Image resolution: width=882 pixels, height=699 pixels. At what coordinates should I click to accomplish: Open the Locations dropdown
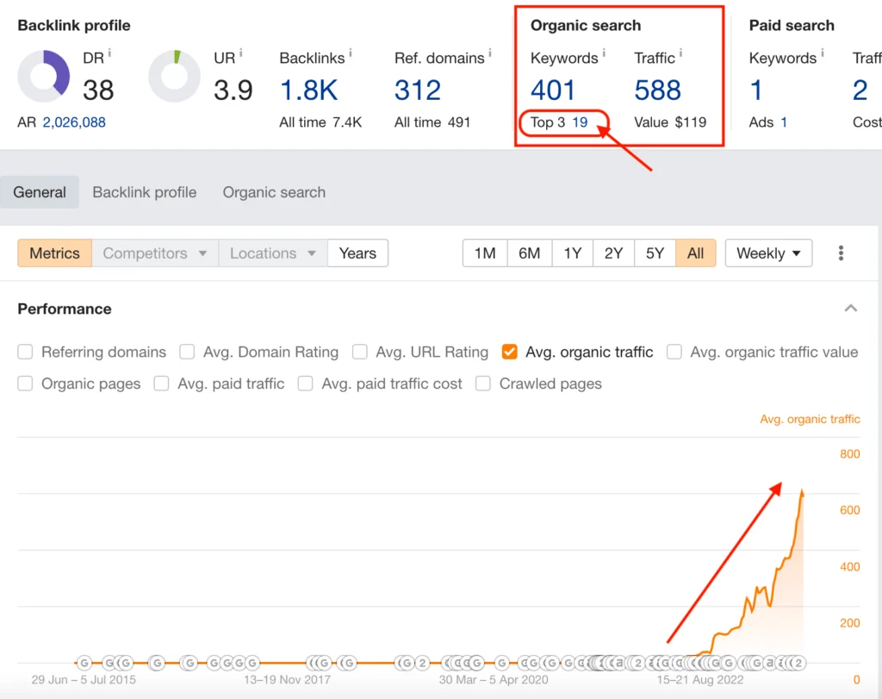tap(273, 253)
